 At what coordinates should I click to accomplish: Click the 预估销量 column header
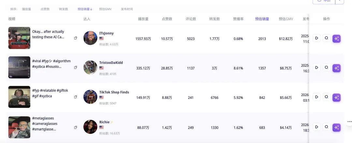(x=262, y=19)
